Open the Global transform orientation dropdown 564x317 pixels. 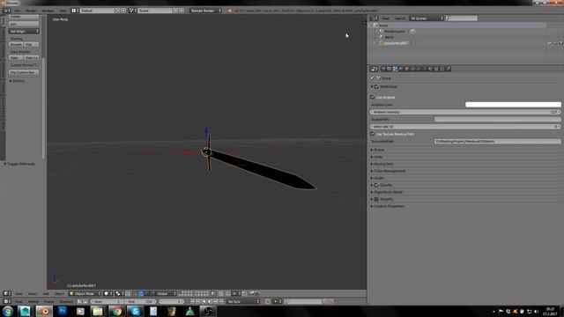167,293
